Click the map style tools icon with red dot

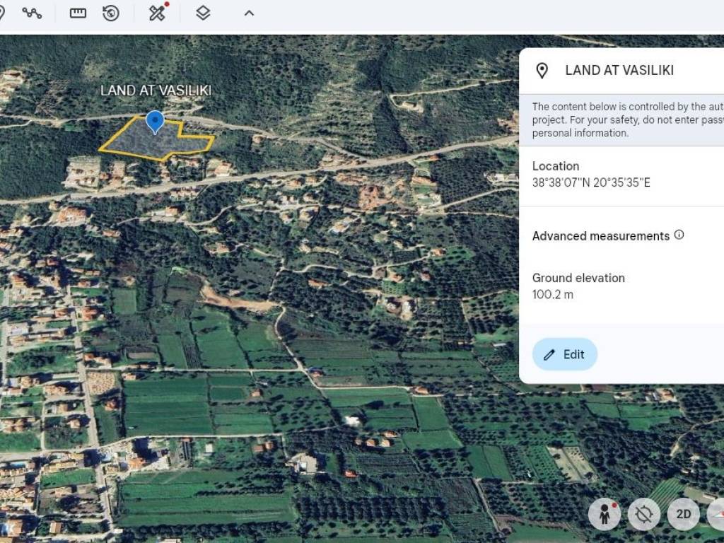(158, 13)
